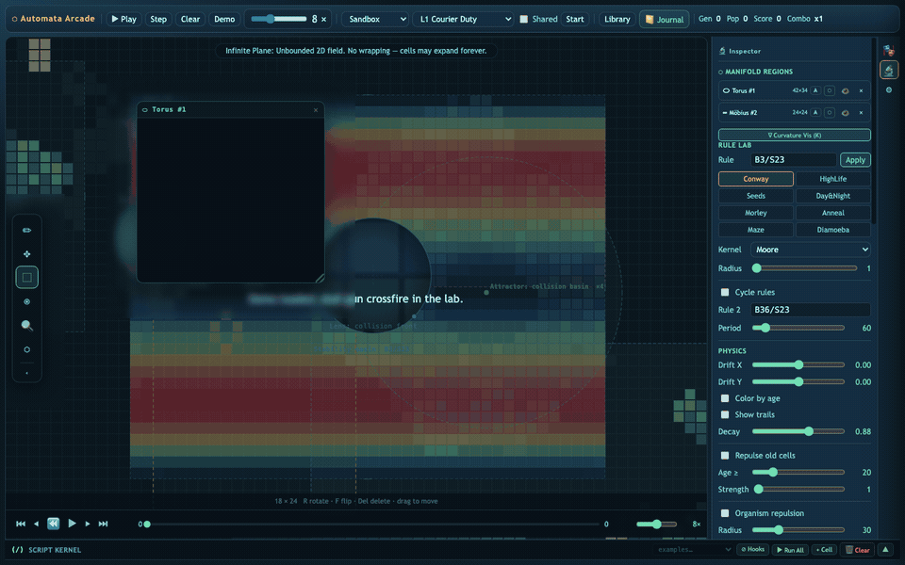Step back one frame in timeline
The height and width of the screenshot is (565, 905).
[37, 524]
